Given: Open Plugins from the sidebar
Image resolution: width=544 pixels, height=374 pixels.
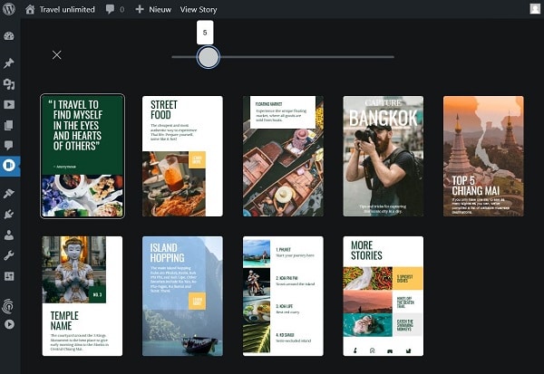Looking at the screenshot, I should point(9,215).
